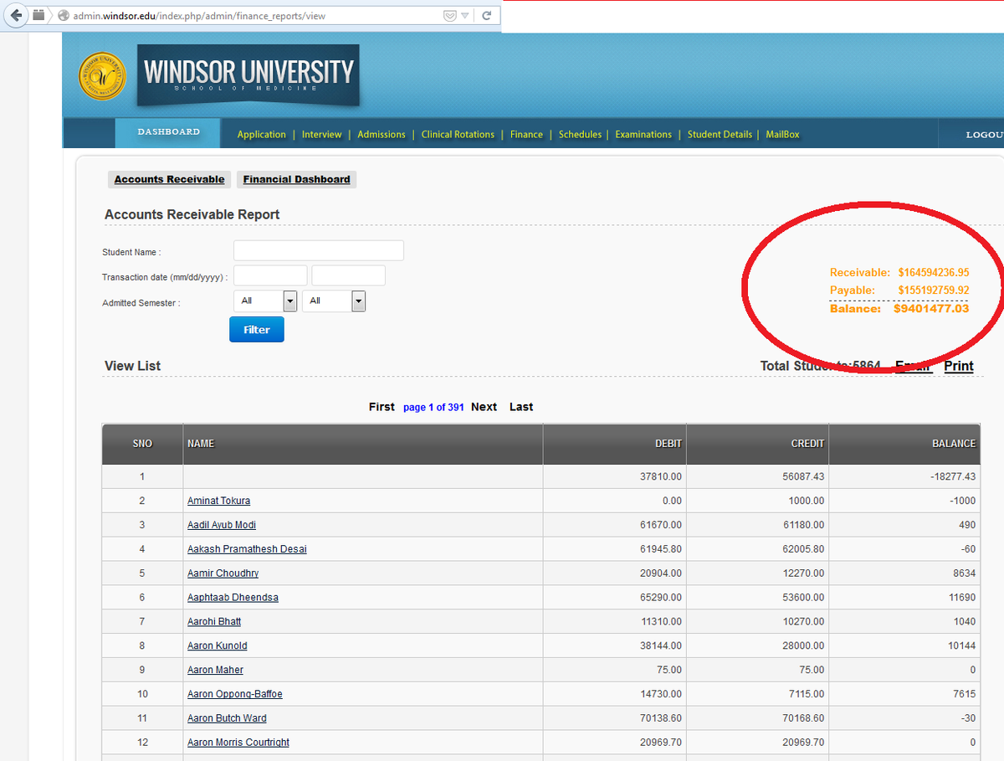This screenshot has height=761, width=1004.
Task: Open the Interview menu
Action: [x=321, y=134]
